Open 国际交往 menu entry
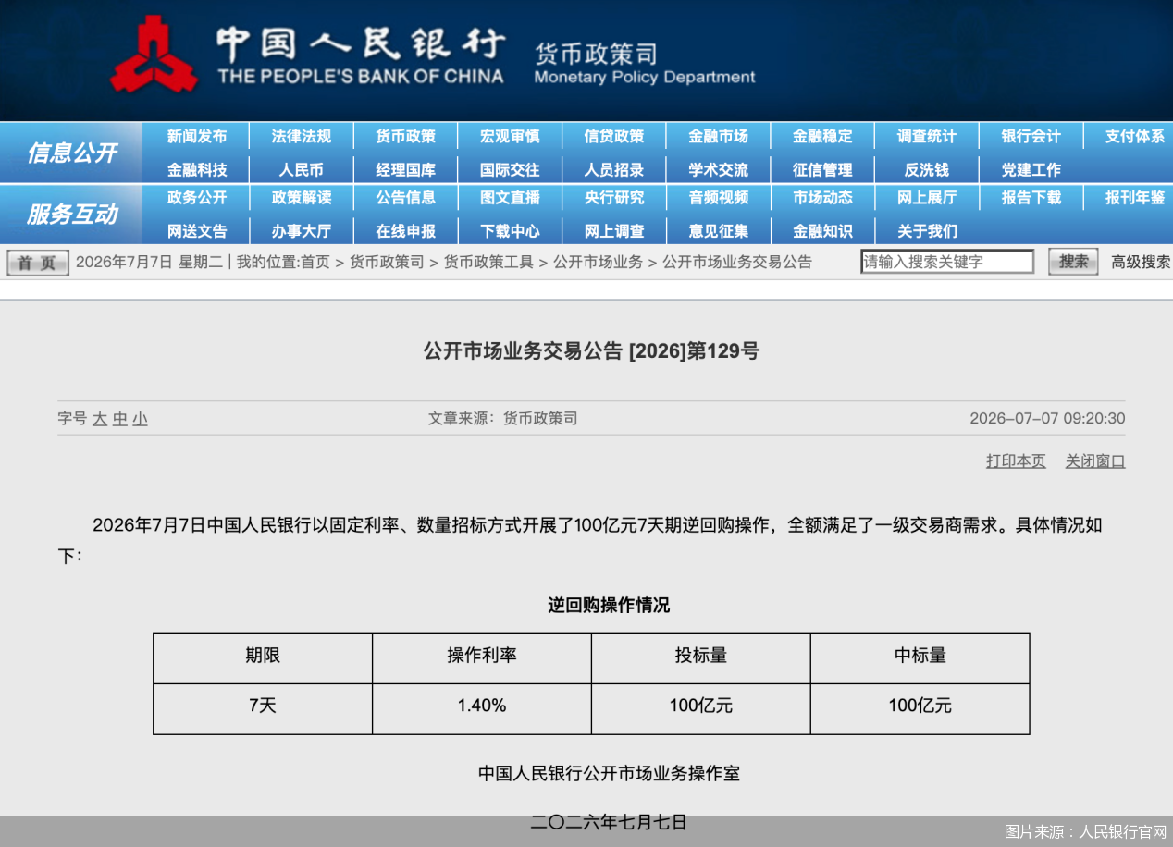The image size is (1173, 847). click(x=510, y=170)
